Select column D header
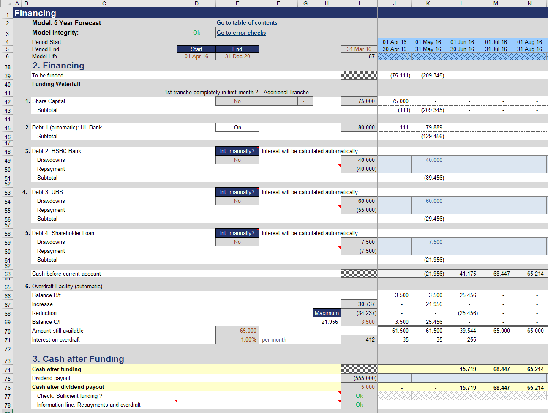The image size is (548, 413). click(196, 3)
